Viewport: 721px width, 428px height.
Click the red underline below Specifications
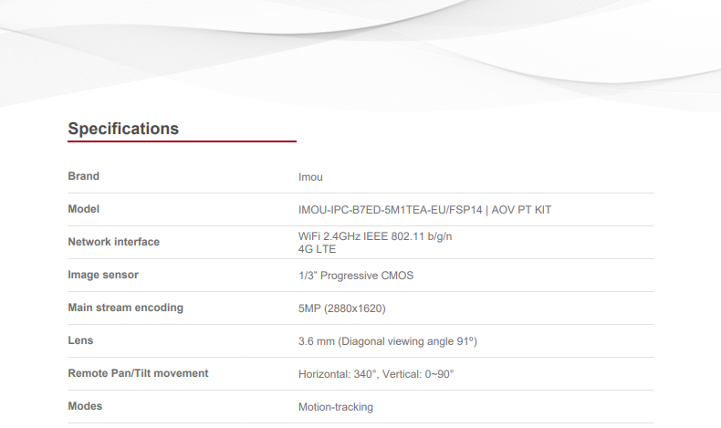point(182,141)
